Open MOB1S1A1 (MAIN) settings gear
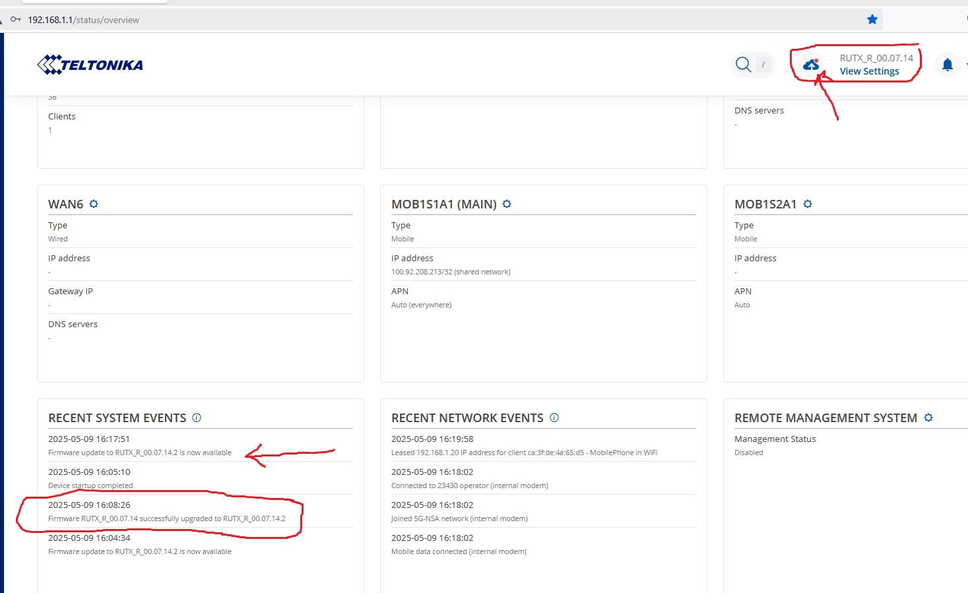The height and width of the screenshot is (593, 968). point(507,204)
